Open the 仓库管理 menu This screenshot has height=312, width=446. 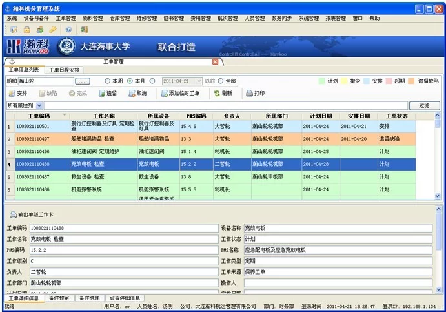pyautogui.click(x=119, y=19)
